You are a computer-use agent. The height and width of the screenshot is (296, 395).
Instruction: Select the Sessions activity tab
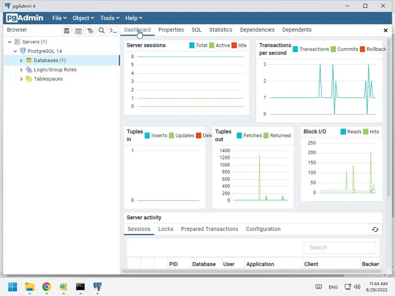coord(139,229)
